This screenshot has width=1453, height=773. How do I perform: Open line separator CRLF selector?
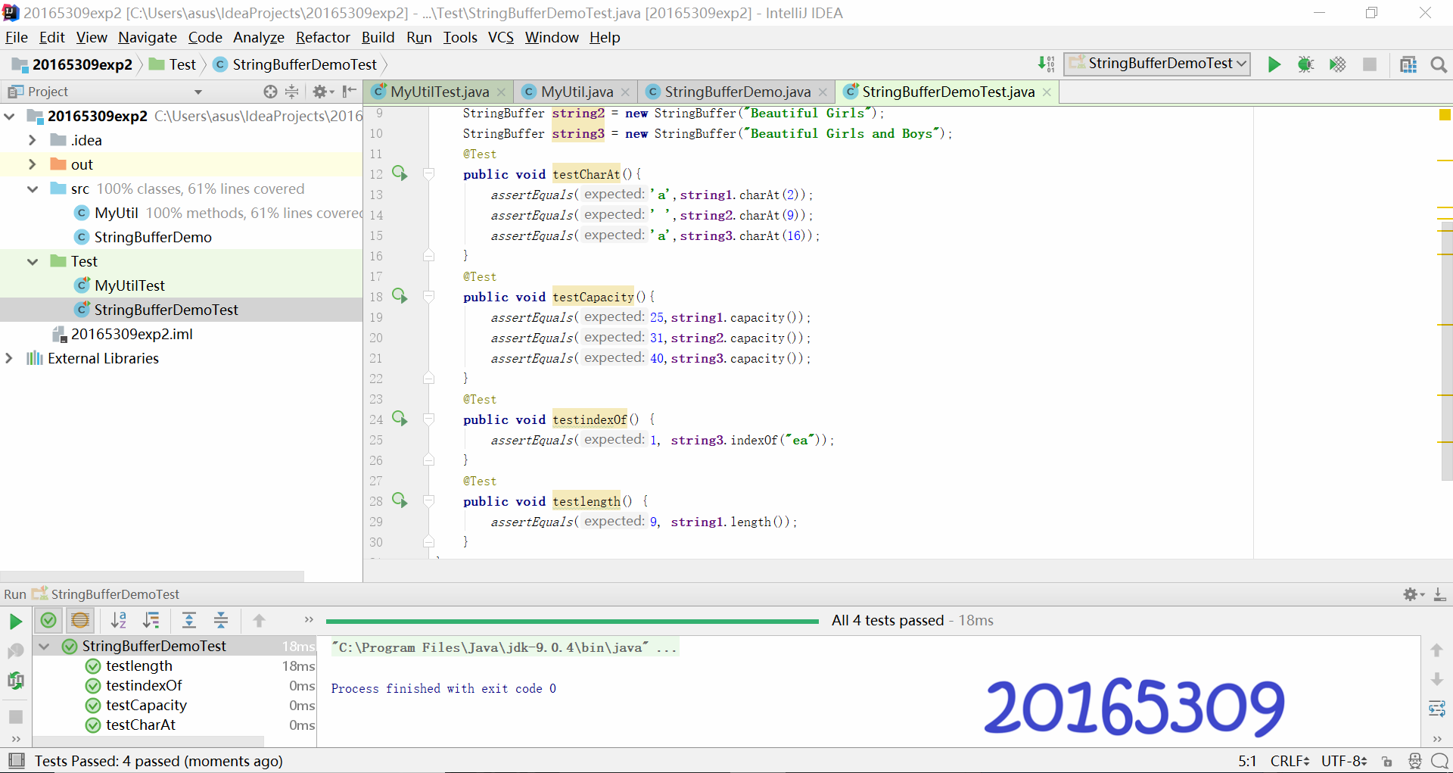[x=1290, y=761]
